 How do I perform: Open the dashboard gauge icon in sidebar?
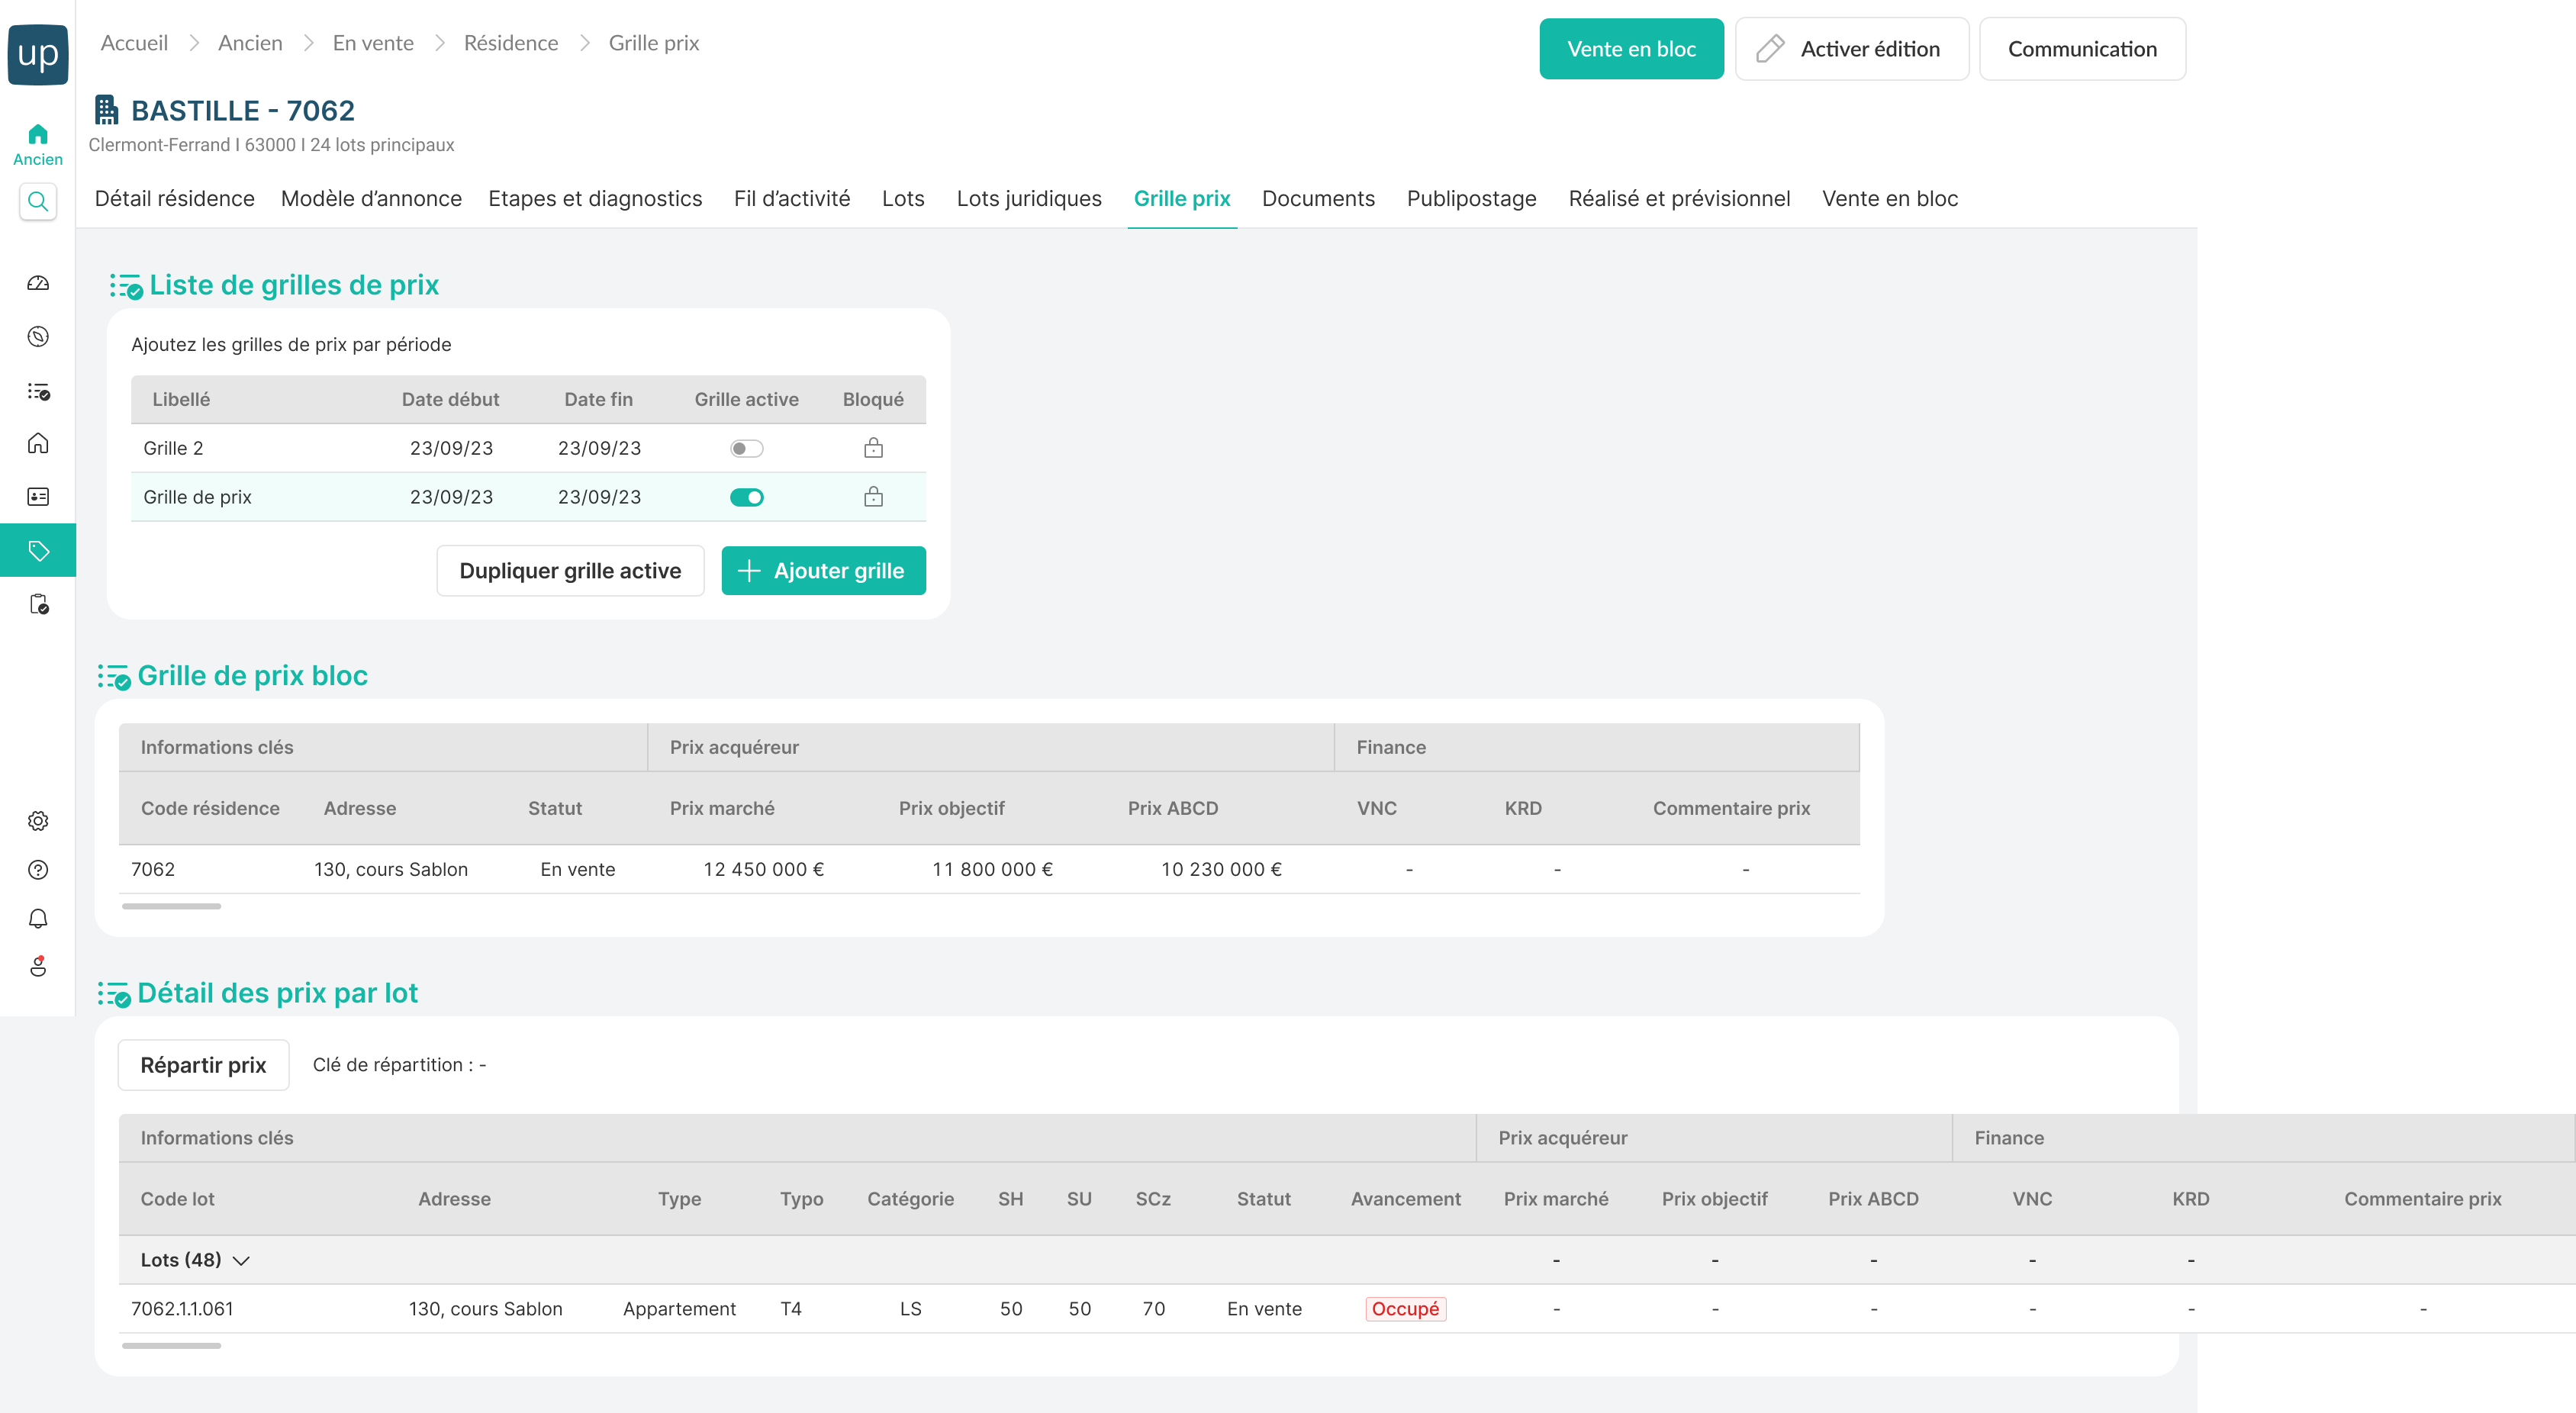(38, 283)
